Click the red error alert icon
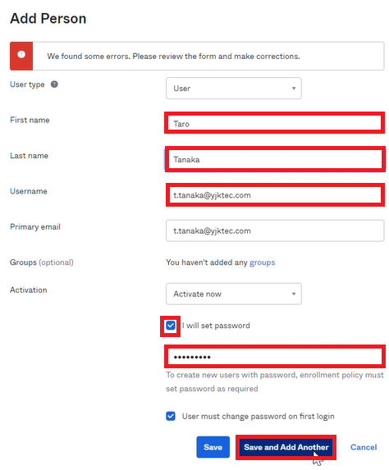 (21, 55)
